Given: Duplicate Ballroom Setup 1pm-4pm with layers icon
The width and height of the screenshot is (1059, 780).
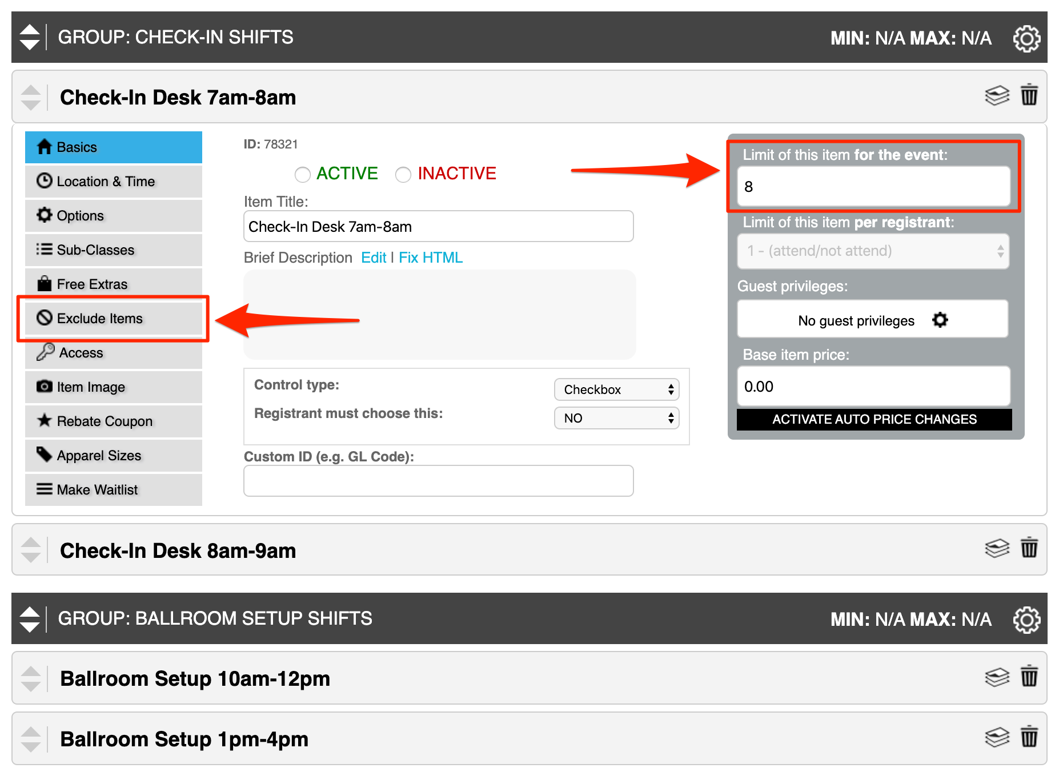Looking at the screenshot, I should coord(997,737).
